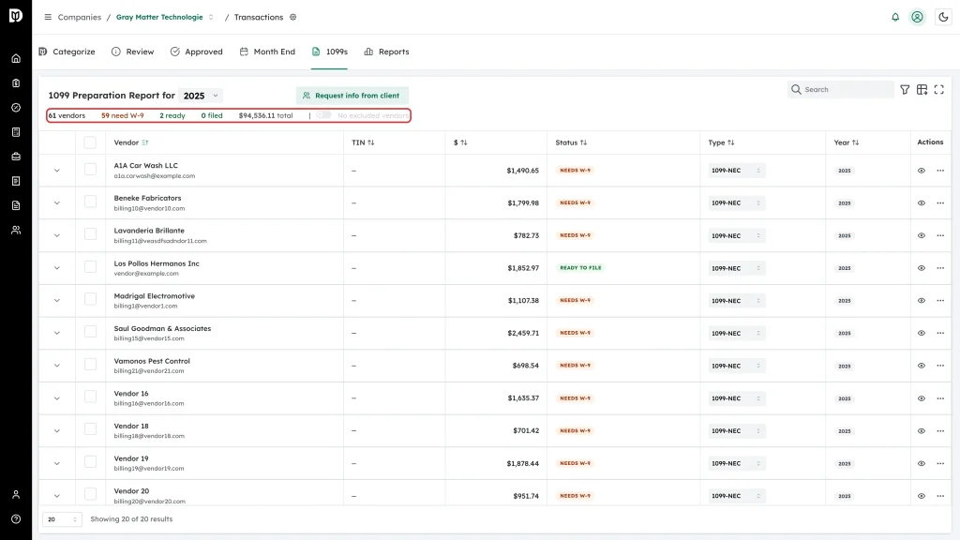The height and width of the screenshot is (540, 960).
Task: Open more actions for A1A Car Wash LLC
Action: click(x=940, y=171)
